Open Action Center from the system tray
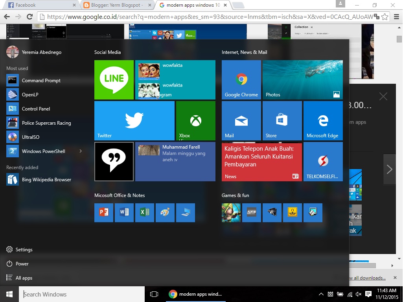This screenshot has height=302, width=403. (x=368, y=294)
